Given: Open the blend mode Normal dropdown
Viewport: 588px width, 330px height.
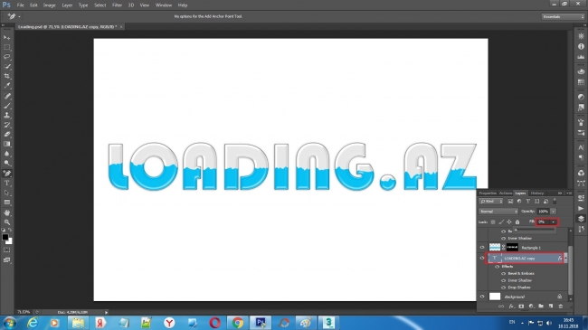Looking at the screenshot, I should [498, 212].
